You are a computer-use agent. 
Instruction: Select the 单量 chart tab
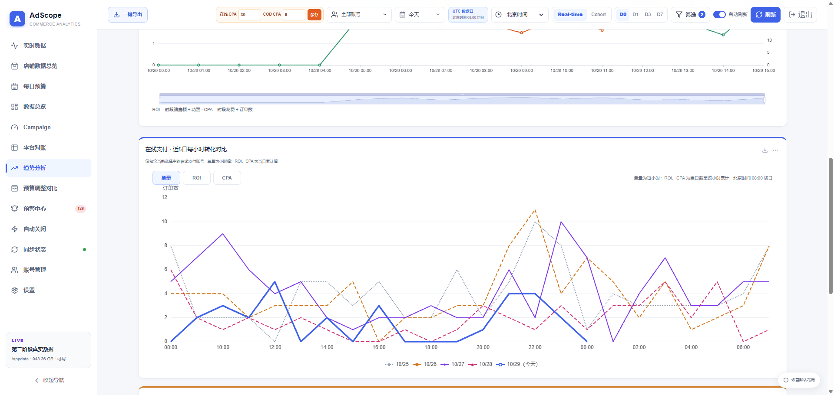pos(166,178)
